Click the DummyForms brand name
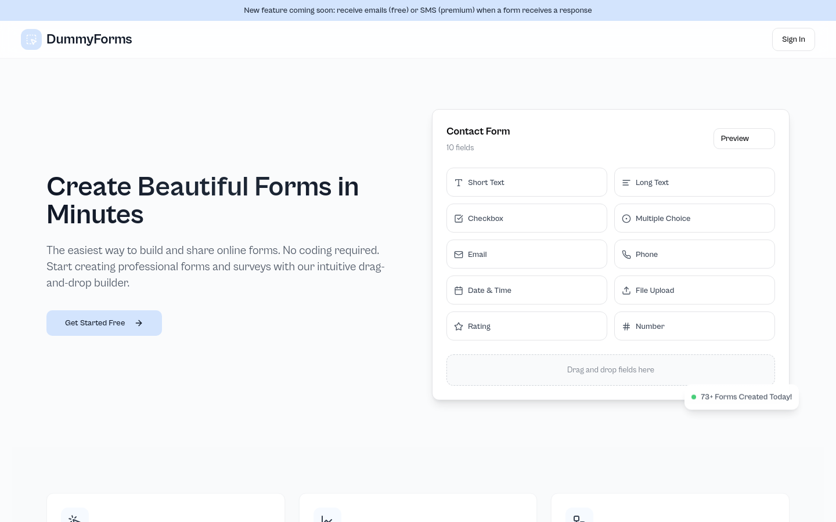 point(89,39)
